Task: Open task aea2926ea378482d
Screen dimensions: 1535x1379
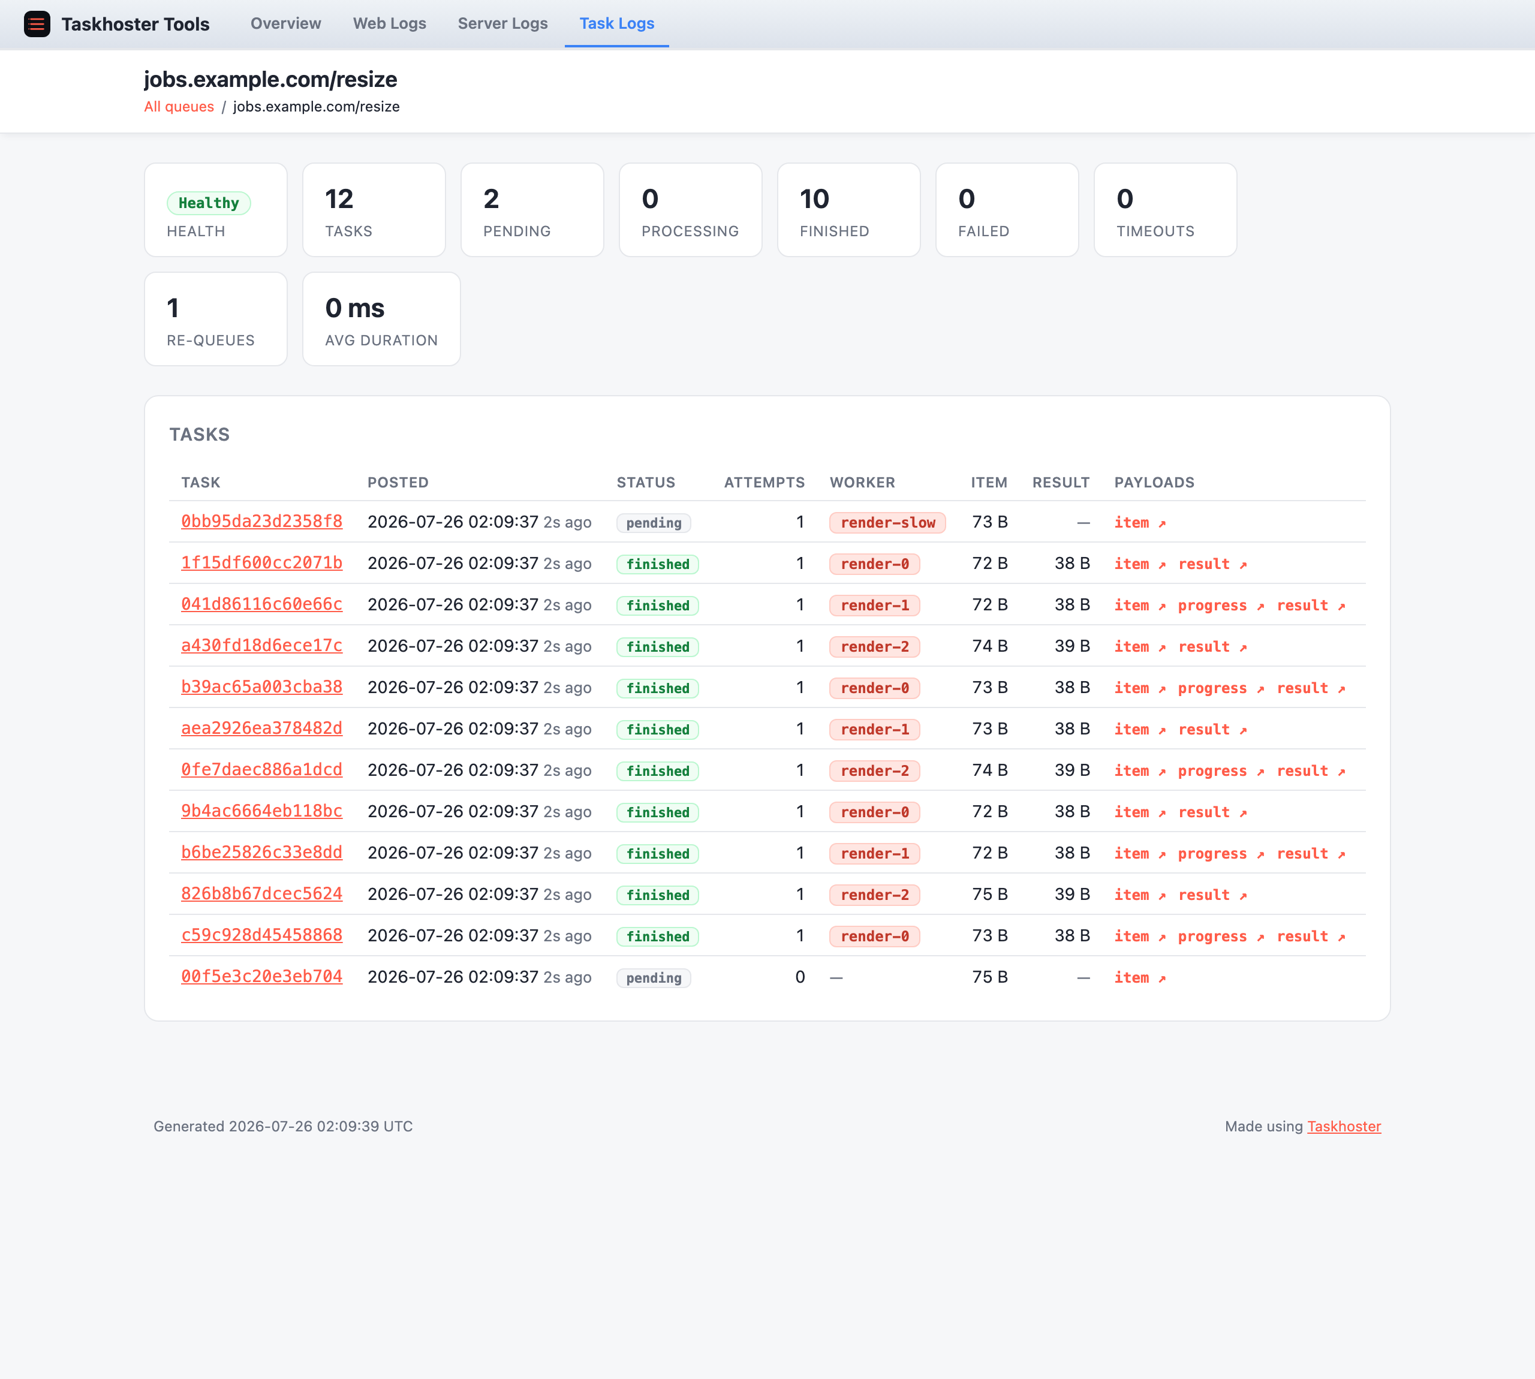Action: (x=261, y=728)
